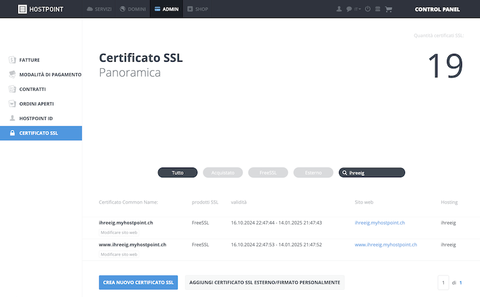Click Modificare sito web under ihreeig.myhostpoint.ch

119,232
